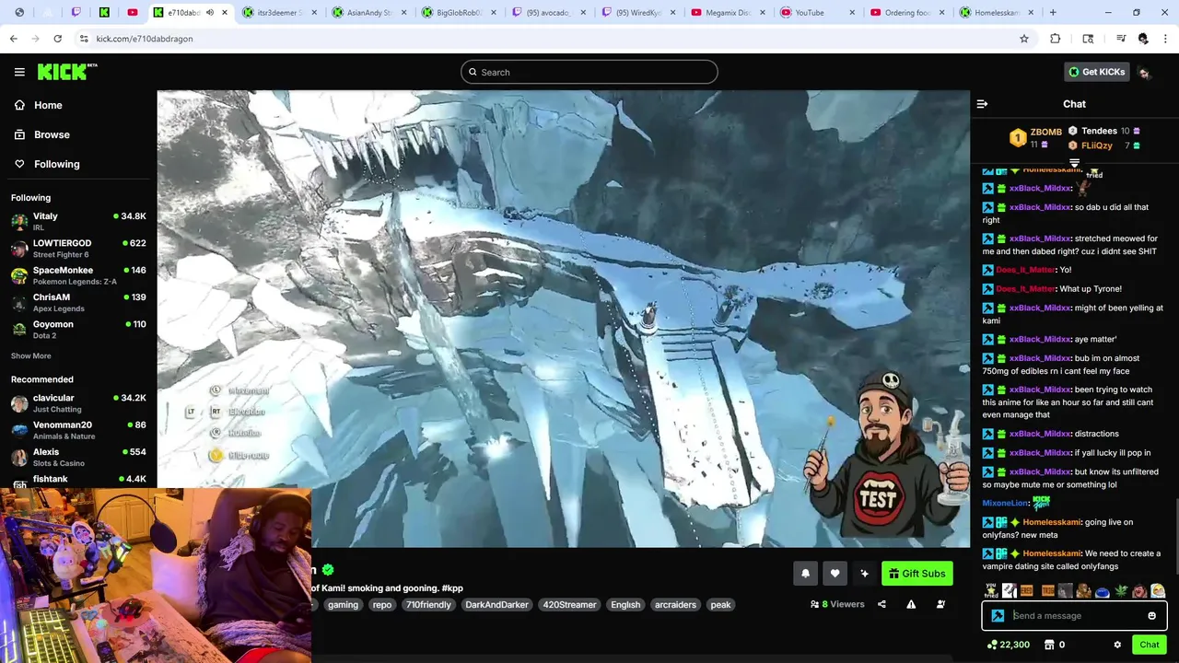Viewport: 1179px width, 663px height.
Task: Select the peak tag
Action: click(x=720, y=605)
